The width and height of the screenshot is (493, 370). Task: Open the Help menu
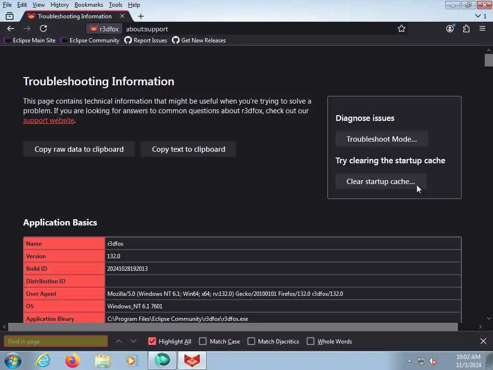134,5
